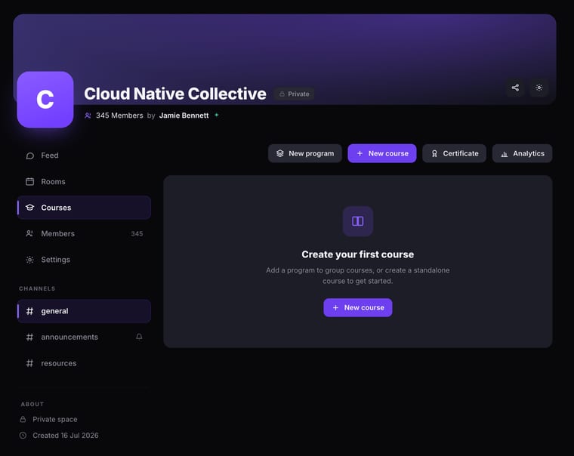Open space settings via banner gear icon
This screenshot has width=574, height=456.
(x=539, y=88)
